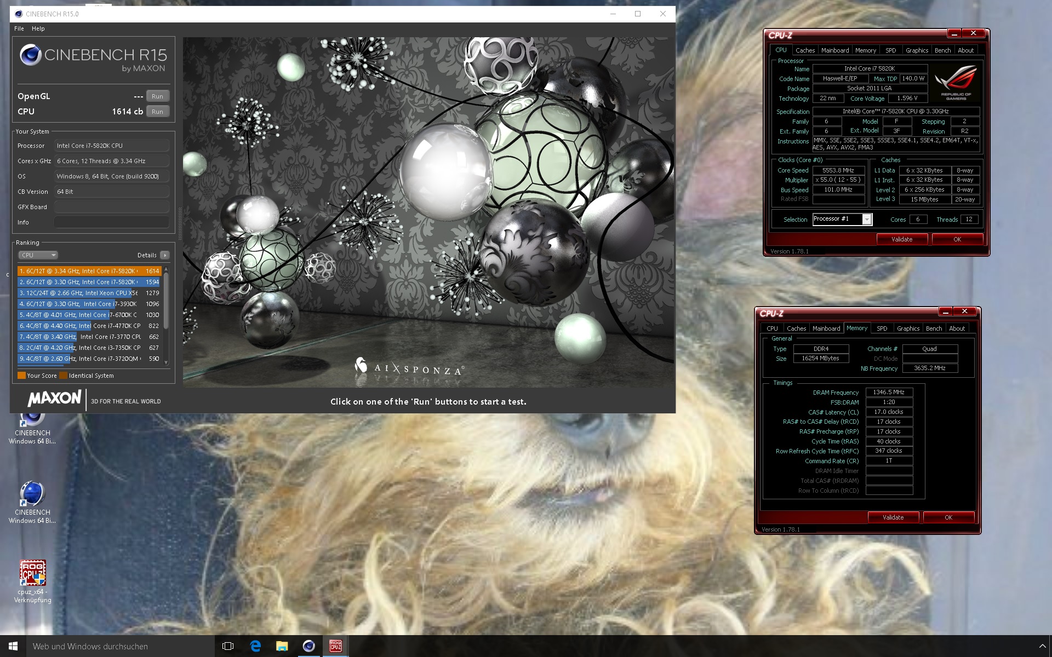Click the GFX Board field

click(x=112, y=207)
